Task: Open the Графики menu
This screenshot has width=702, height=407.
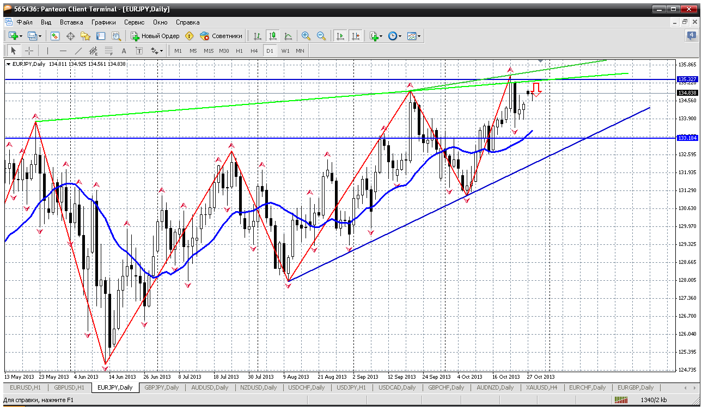Action: (x=103, y=22)
